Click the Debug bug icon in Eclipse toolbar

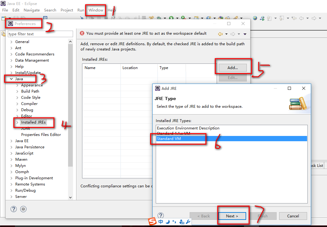pos(159,18)
